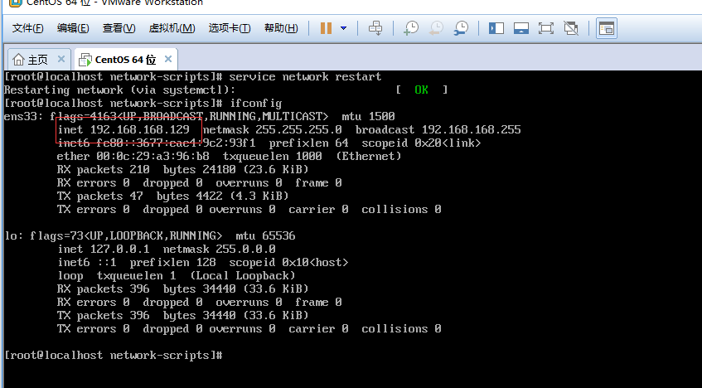This screenshot has width=702, height=388.
Task: Take a snapshot of the virtual machine
Action: pyautogui.click(x=411, y=28)
